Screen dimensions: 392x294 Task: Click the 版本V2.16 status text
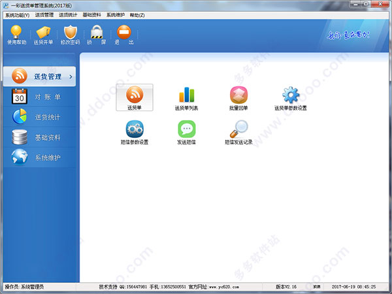click(286, 287)
